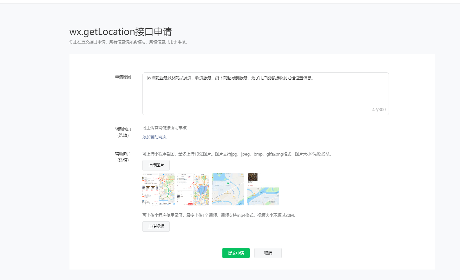The width and height of the screenshot is (460, 280).
Task: Click the 辅助图片 (选填) label
Action: pos(123,157)
